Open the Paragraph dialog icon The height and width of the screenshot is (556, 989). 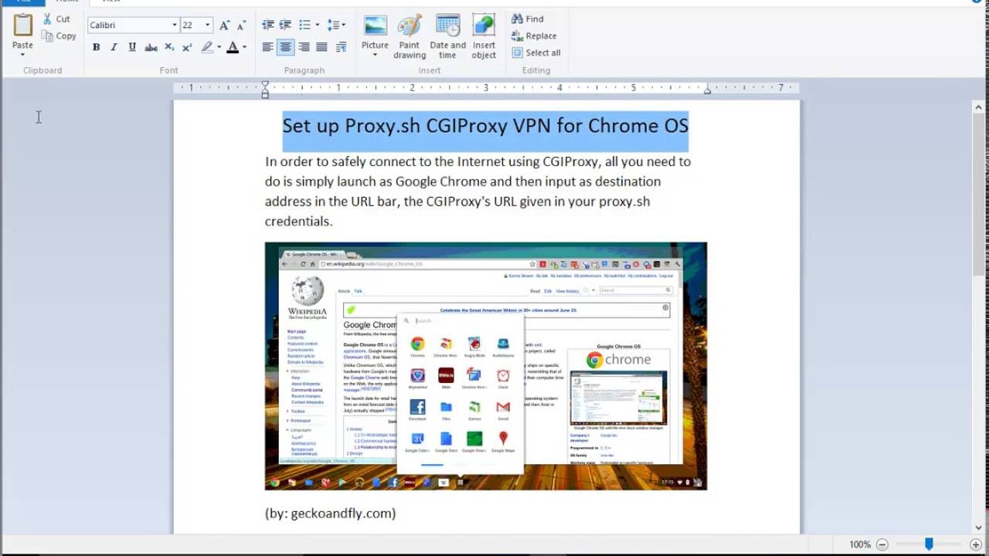[x=341, y=47]
